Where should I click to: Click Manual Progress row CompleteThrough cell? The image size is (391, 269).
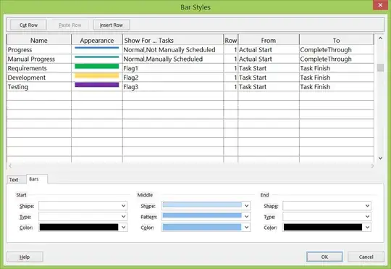point(337,59)
